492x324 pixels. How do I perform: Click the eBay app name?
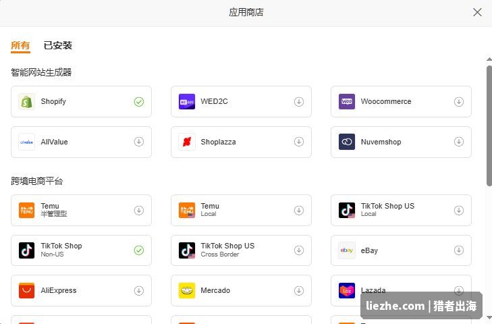point(369,250)
